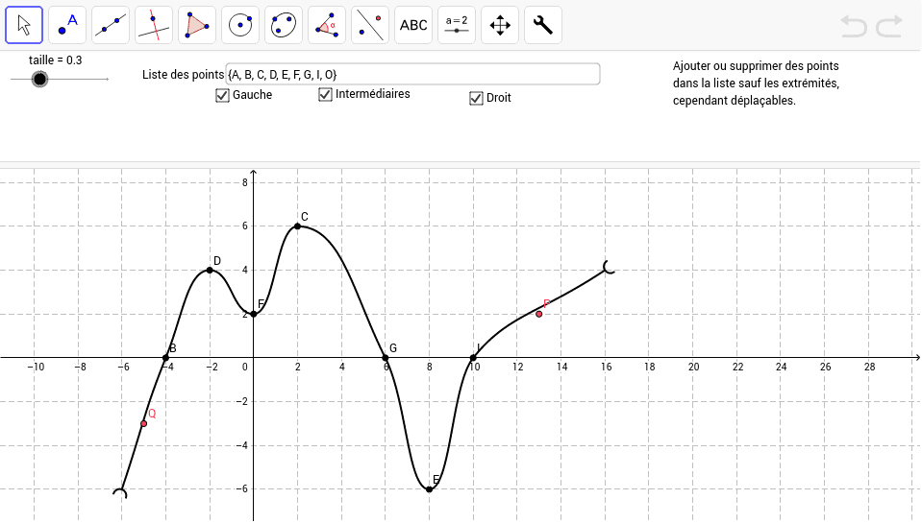Select the New Point tool
Image resolution: width=922 pixels, height=523 pixels.
coord(67,25)
